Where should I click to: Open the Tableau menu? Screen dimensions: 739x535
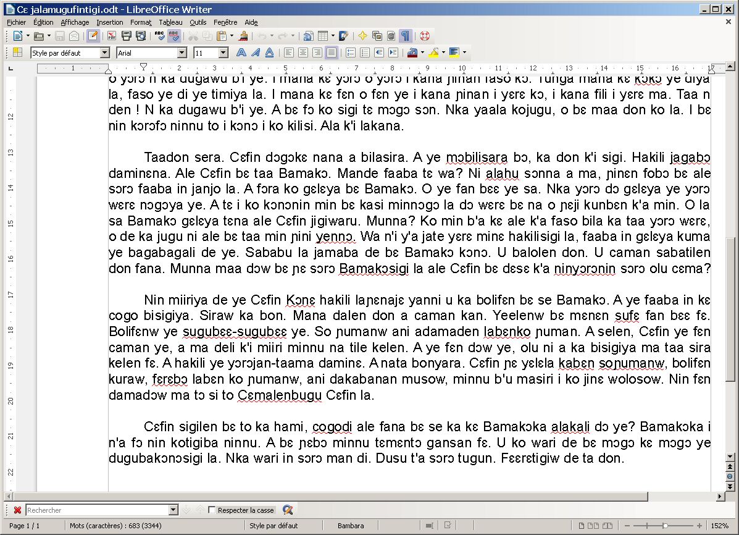[170, 22]
